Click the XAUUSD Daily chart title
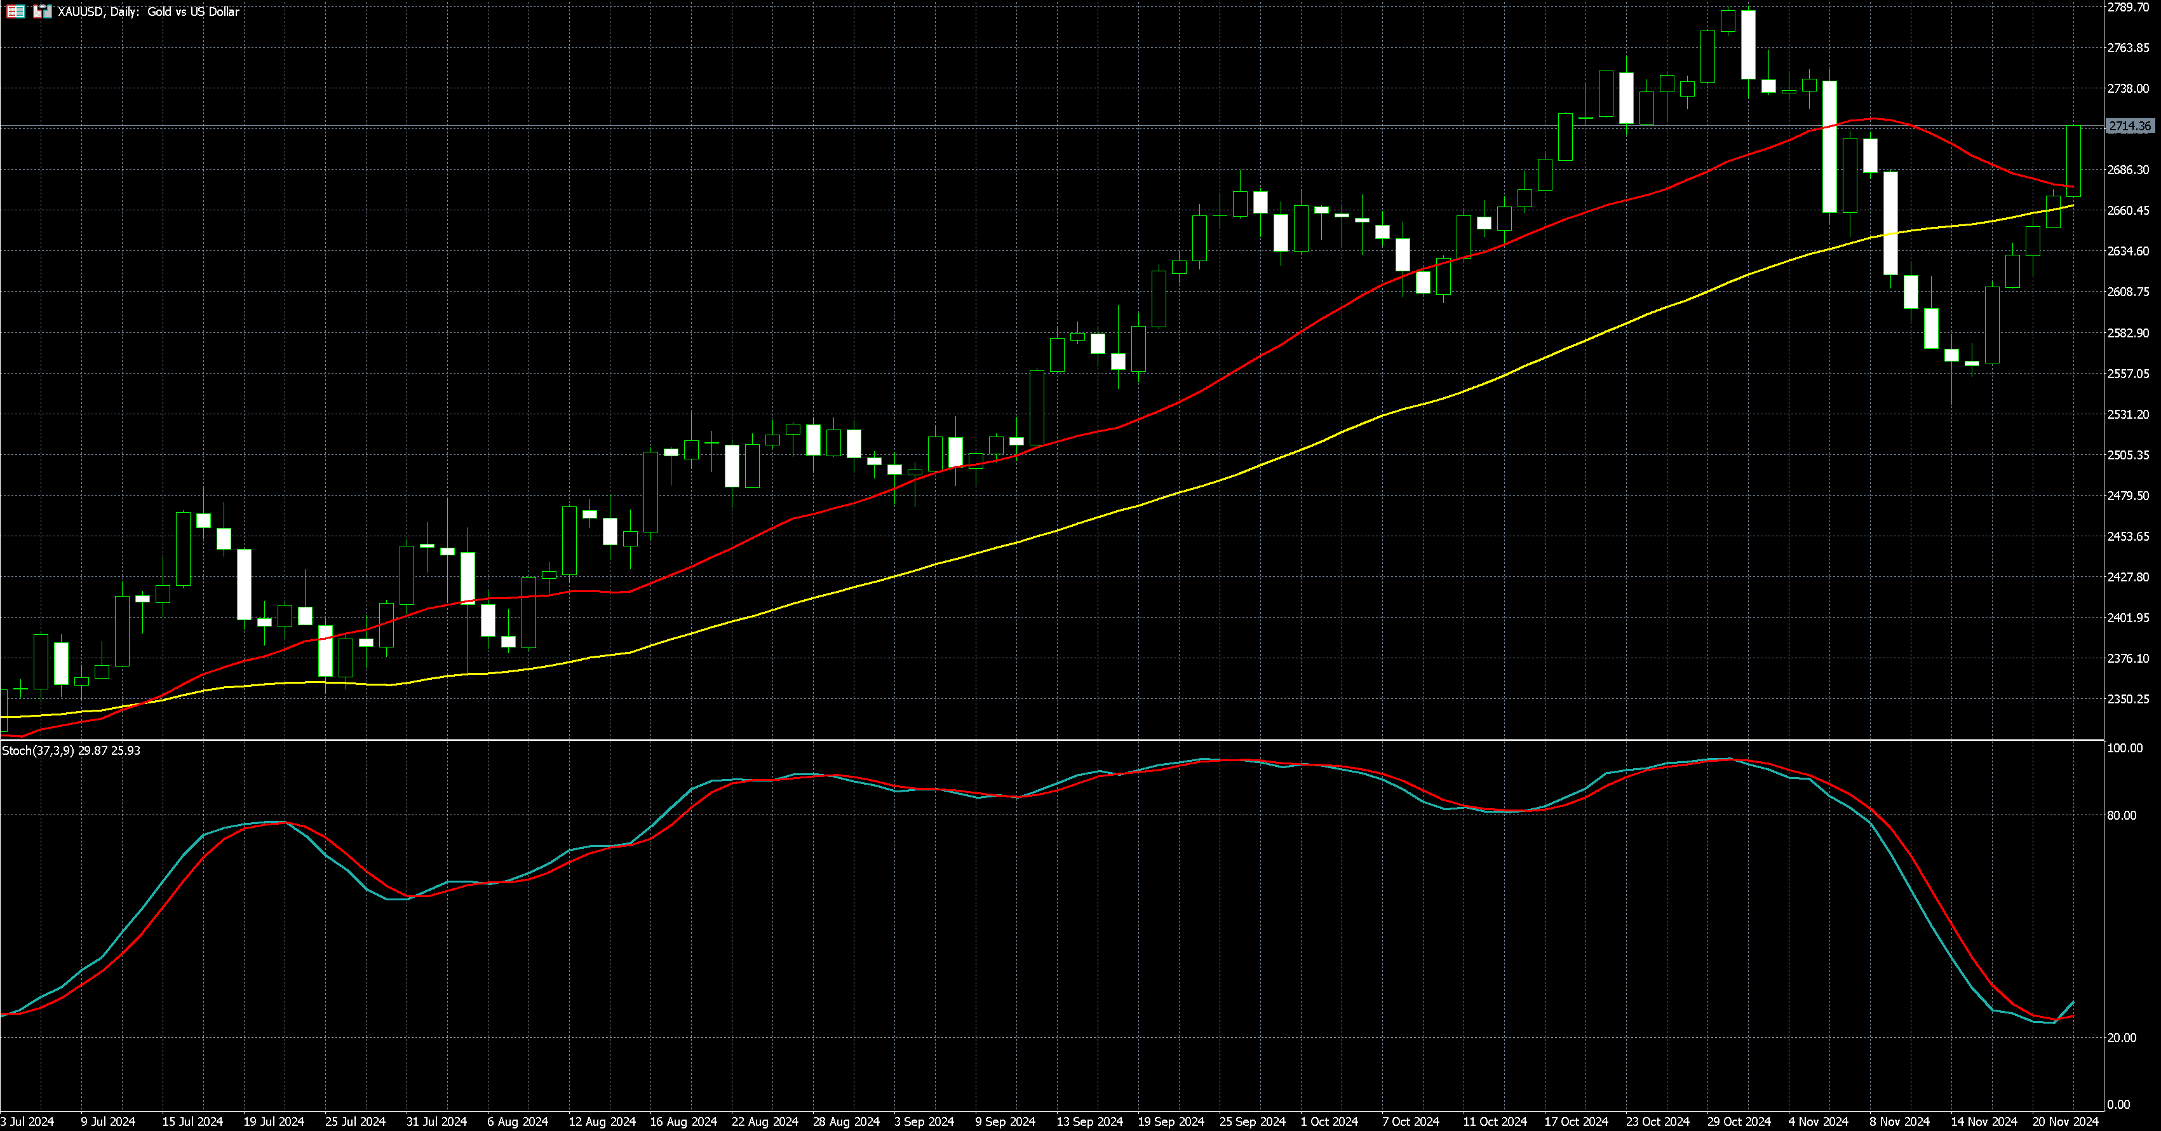 tap(149, 11)
